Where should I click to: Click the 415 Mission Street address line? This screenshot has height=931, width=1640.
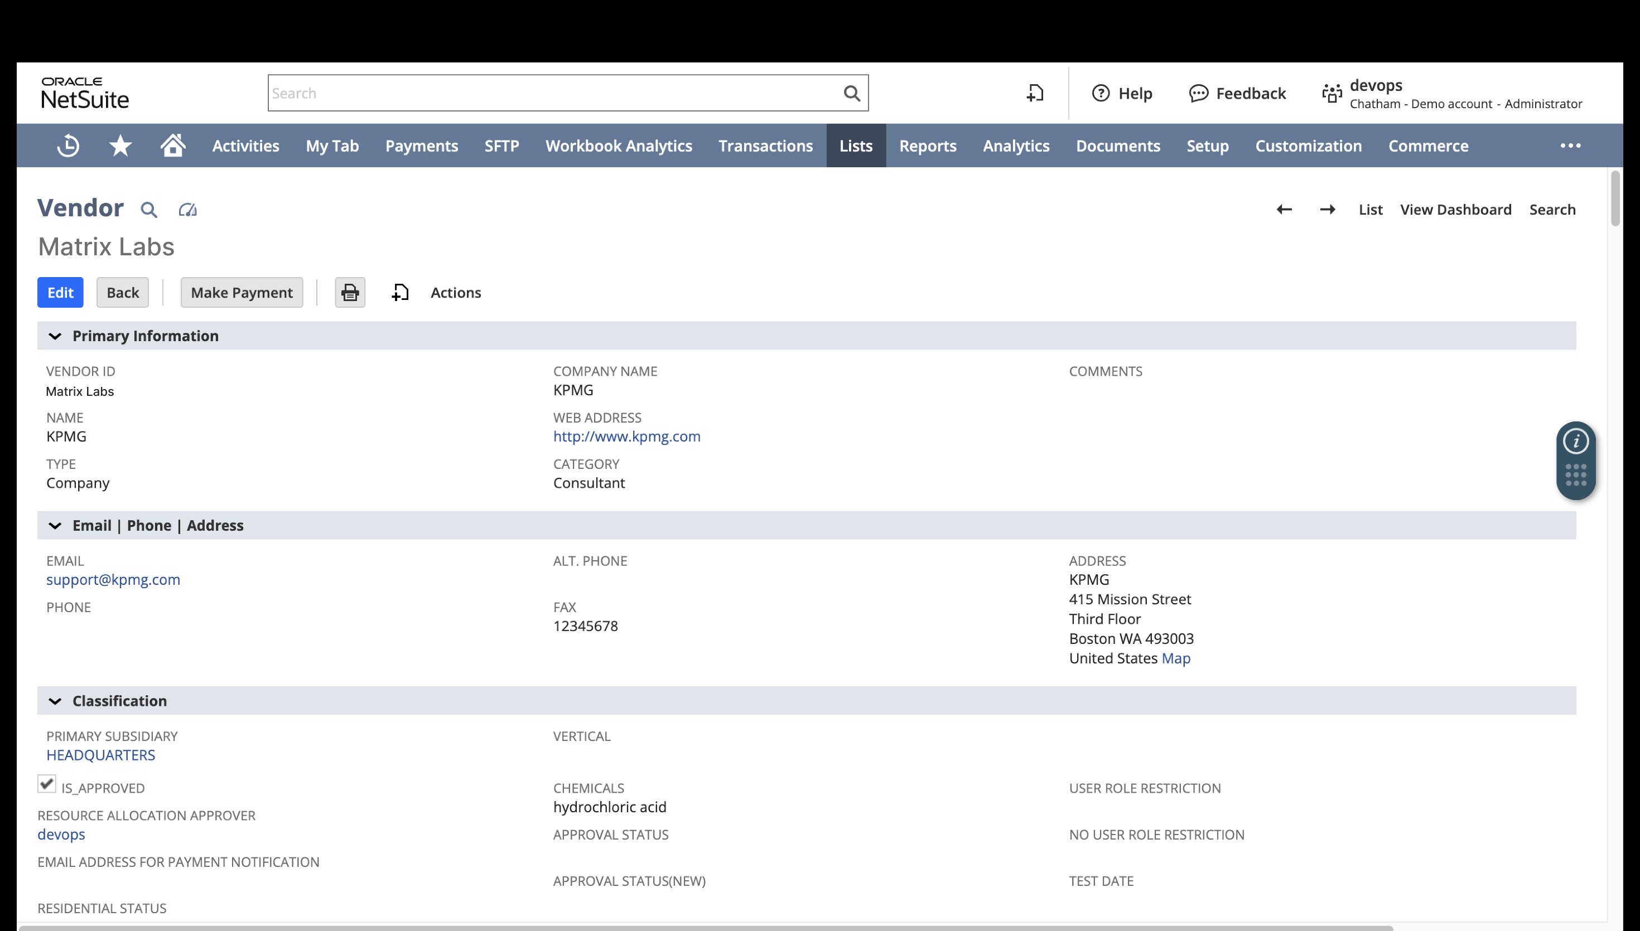point(1130,600)
